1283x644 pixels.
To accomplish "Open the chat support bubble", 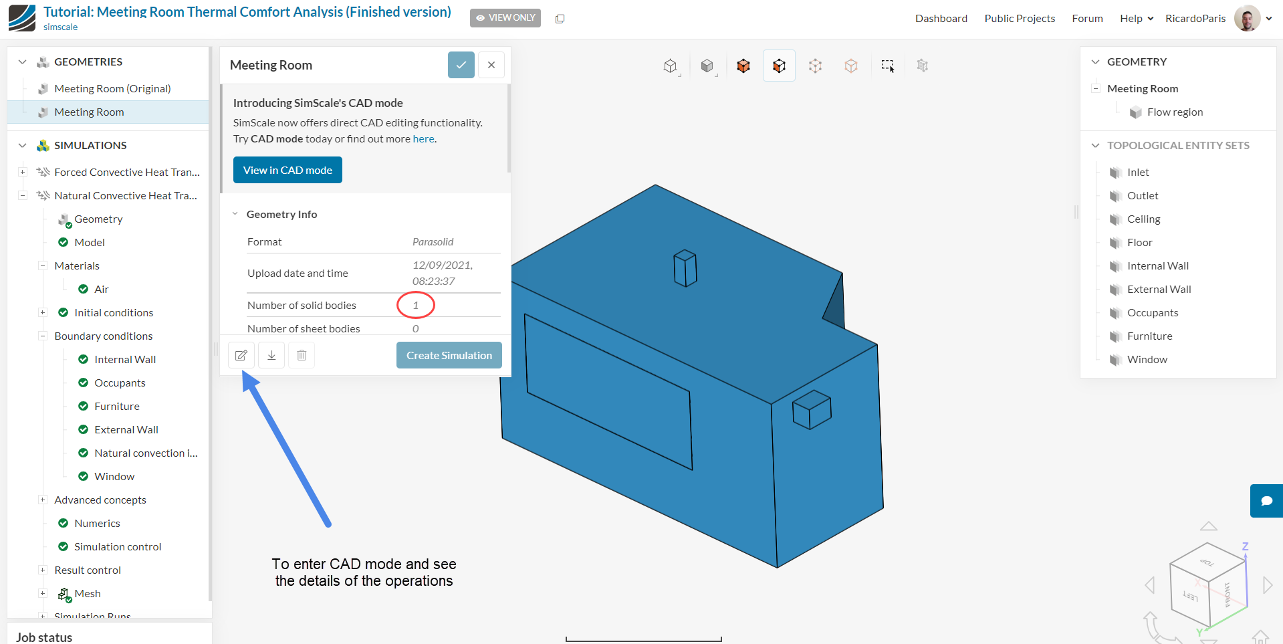I will click(x=1266, y=501).
